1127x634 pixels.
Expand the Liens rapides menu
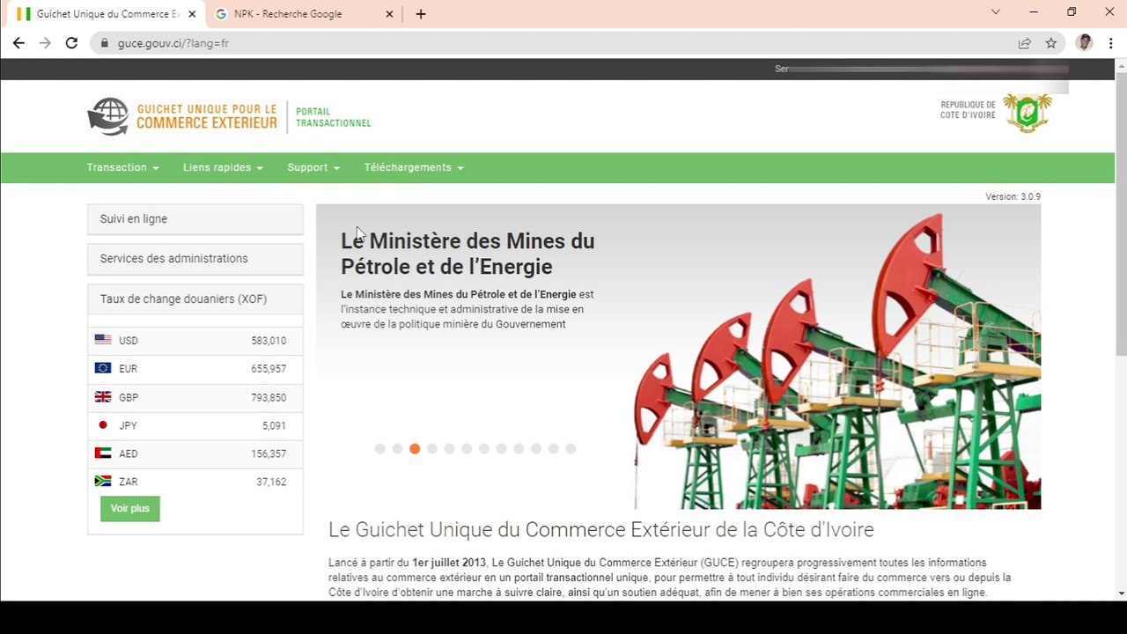(x=223, y=167)
